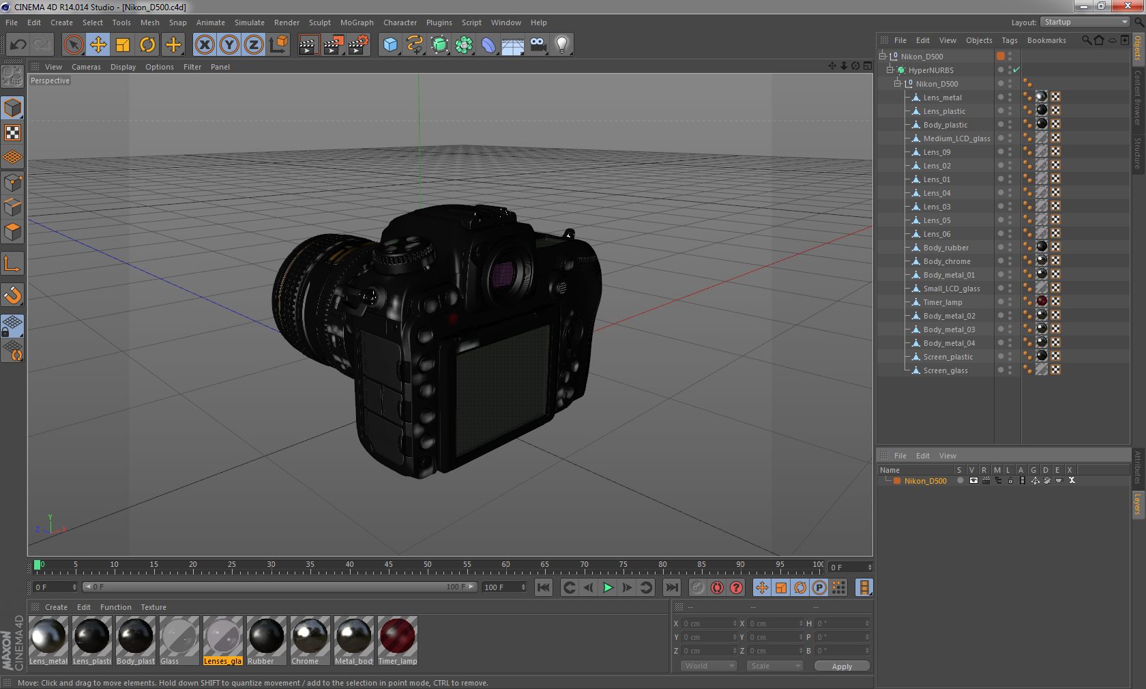Open Object Manager Tags menu
Viewport: 1146px width, 689px height.
(x=1010, y=40)
